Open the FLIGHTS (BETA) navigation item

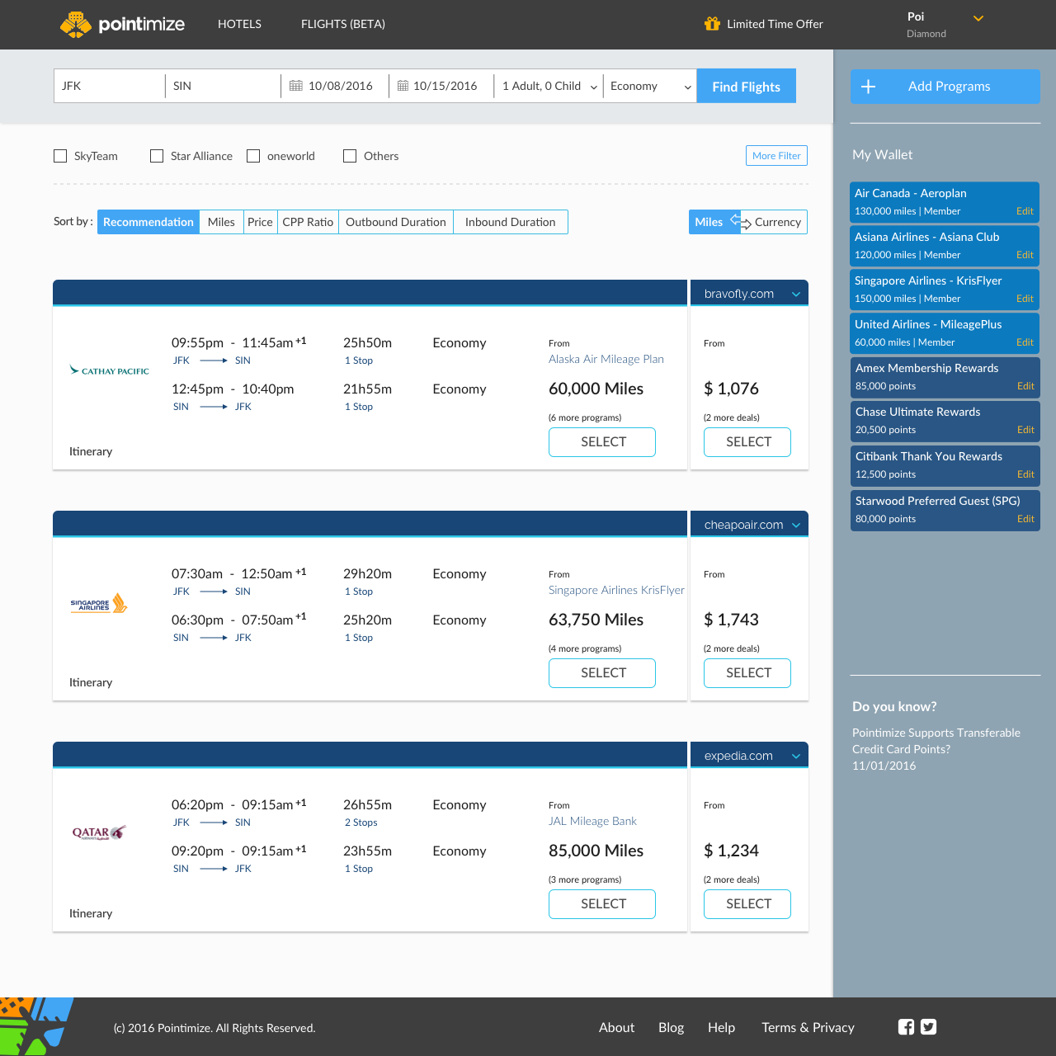(343, 24)
